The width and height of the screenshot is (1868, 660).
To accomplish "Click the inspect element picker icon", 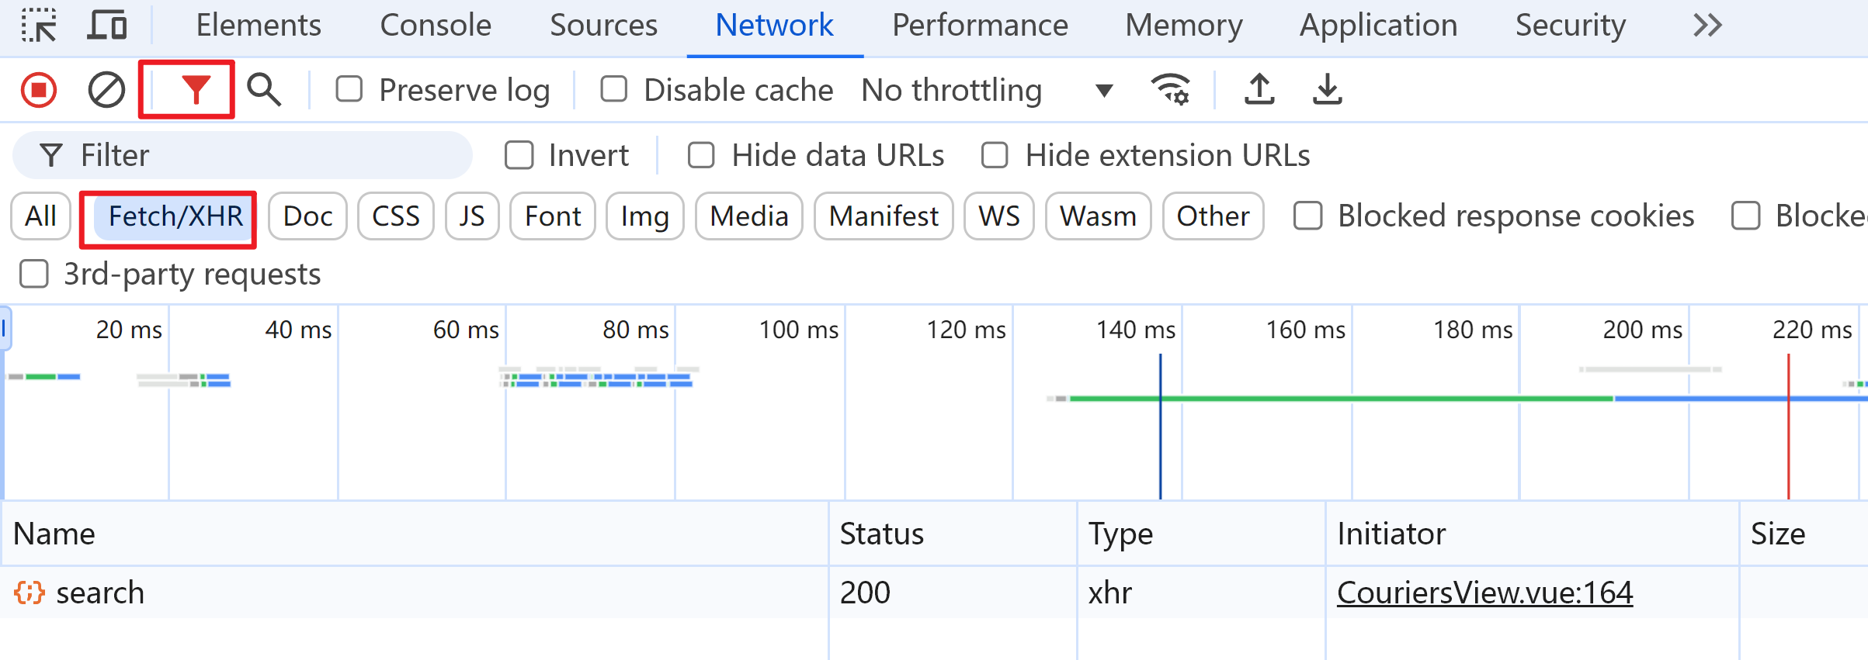I will pos(38,26).
